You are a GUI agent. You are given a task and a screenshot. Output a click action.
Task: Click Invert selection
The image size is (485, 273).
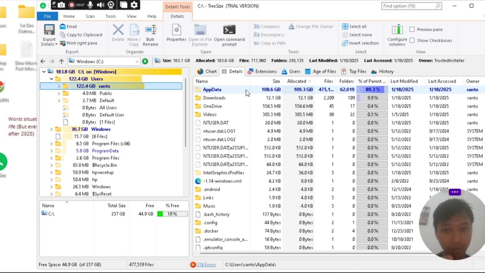tap(360, 43)
